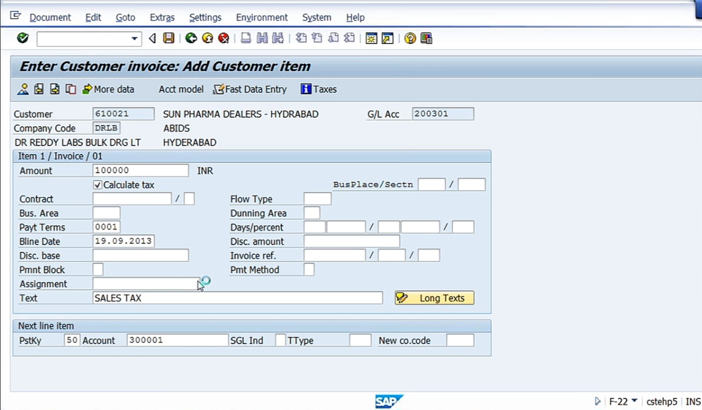Screen dimensions: 702x410
Task: Click the INS indicator in status bar
Action: click(x=693, y=402)
